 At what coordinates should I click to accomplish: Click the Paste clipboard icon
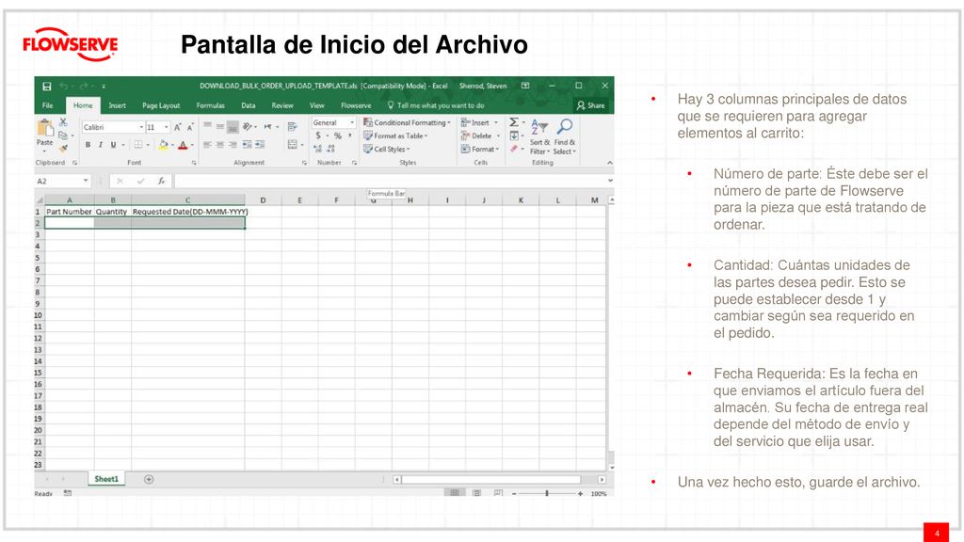click(x=45, y=128)
